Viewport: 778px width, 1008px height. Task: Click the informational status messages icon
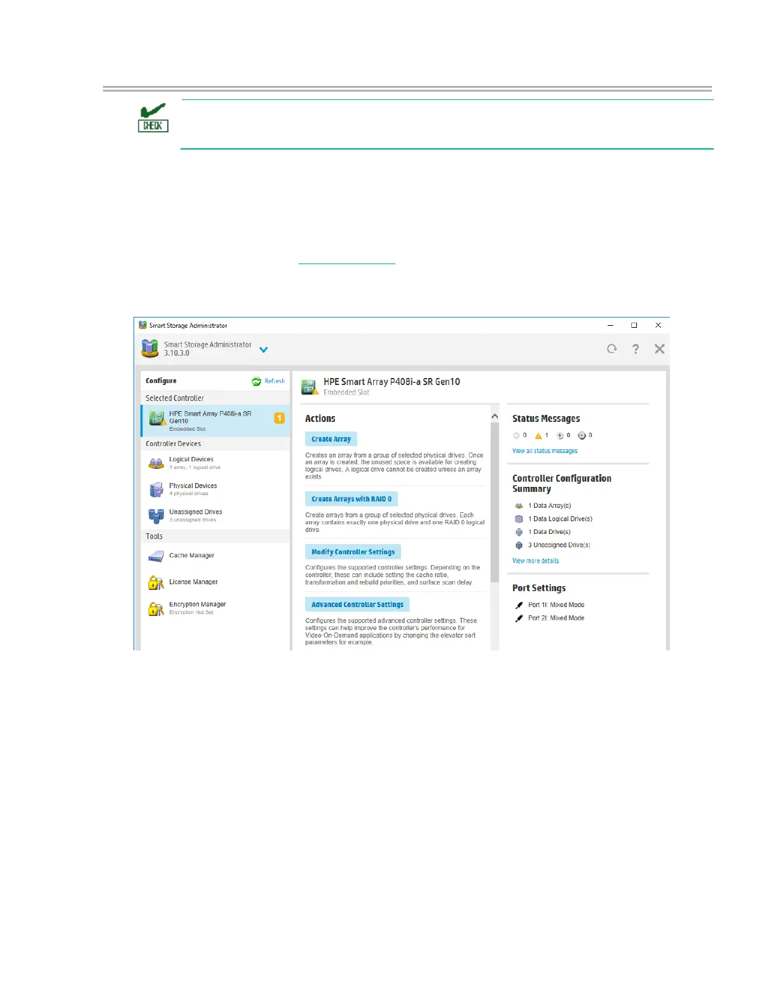560,436
